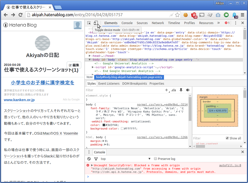This screenshot has height=183, width=248.
Task: Toggle the .cls class editor
Action: [173, 90]
